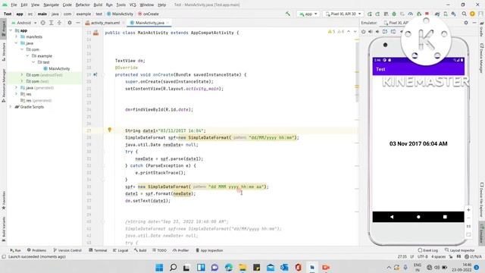Expand the manifests folder
This screenshot has height=273, width=485.
coord(17,36)
